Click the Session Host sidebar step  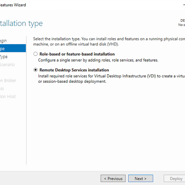click(8, 97)
